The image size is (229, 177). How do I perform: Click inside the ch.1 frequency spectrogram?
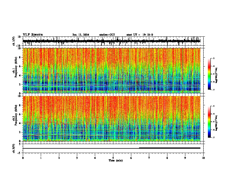(x=111, y=71)
